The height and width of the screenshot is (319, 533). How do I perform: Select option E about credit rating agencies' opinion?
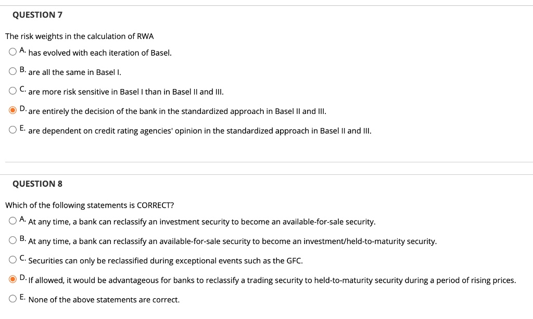click(12, 130)
